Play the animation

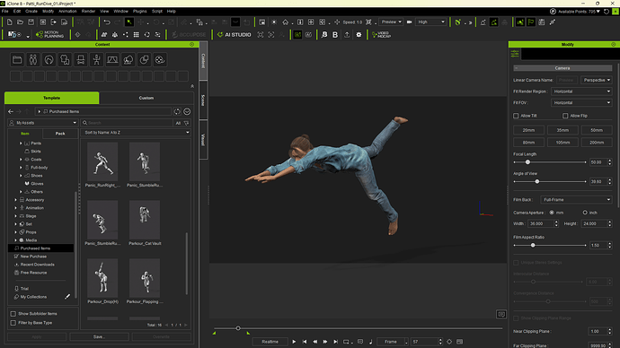click(x=294, y=342)
